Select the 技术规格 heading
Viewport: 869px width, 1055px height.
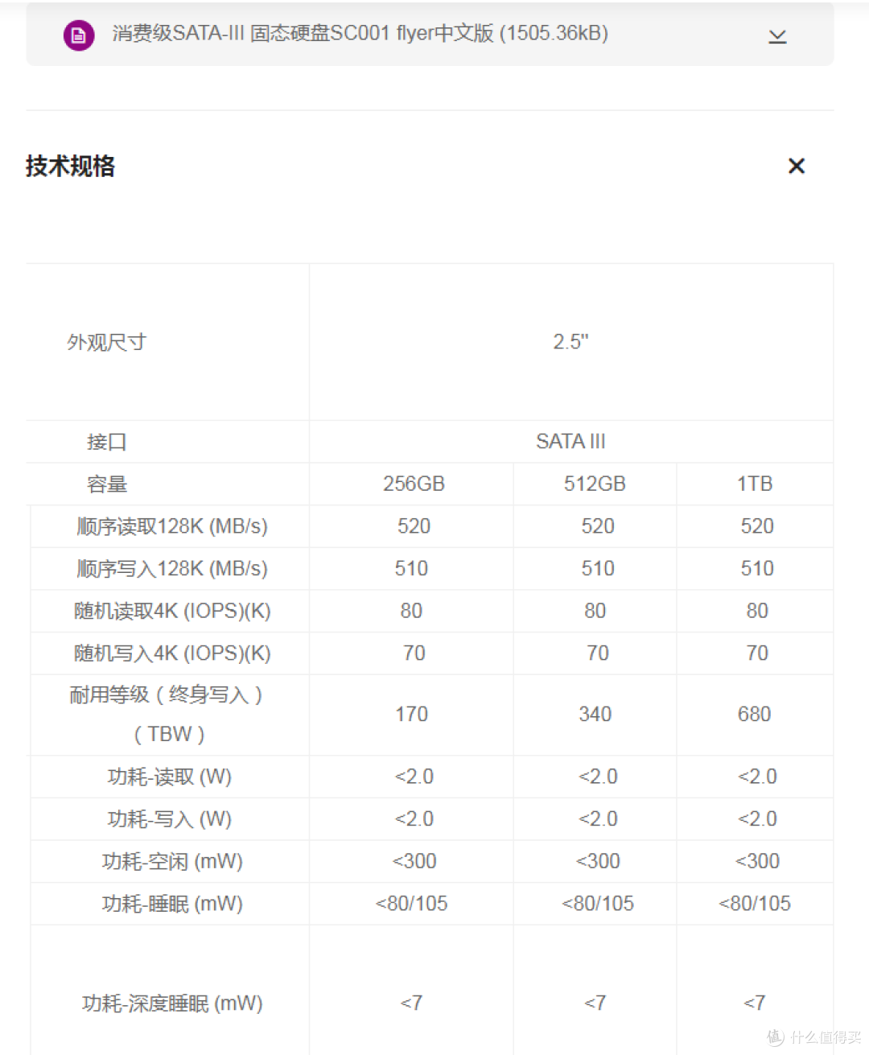[x=71, y=166]
